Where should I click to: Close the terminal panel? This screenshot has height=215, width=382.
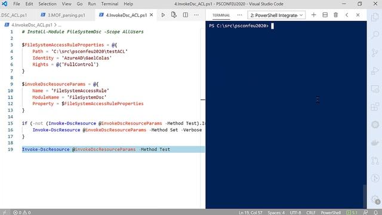click(x=358, y=15)
